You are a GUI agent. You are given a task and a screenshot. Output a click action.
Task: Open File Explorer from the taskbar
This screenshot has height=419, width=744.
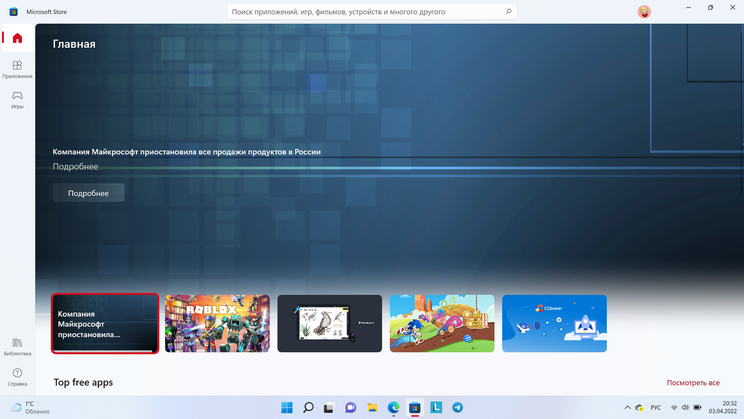372,407
